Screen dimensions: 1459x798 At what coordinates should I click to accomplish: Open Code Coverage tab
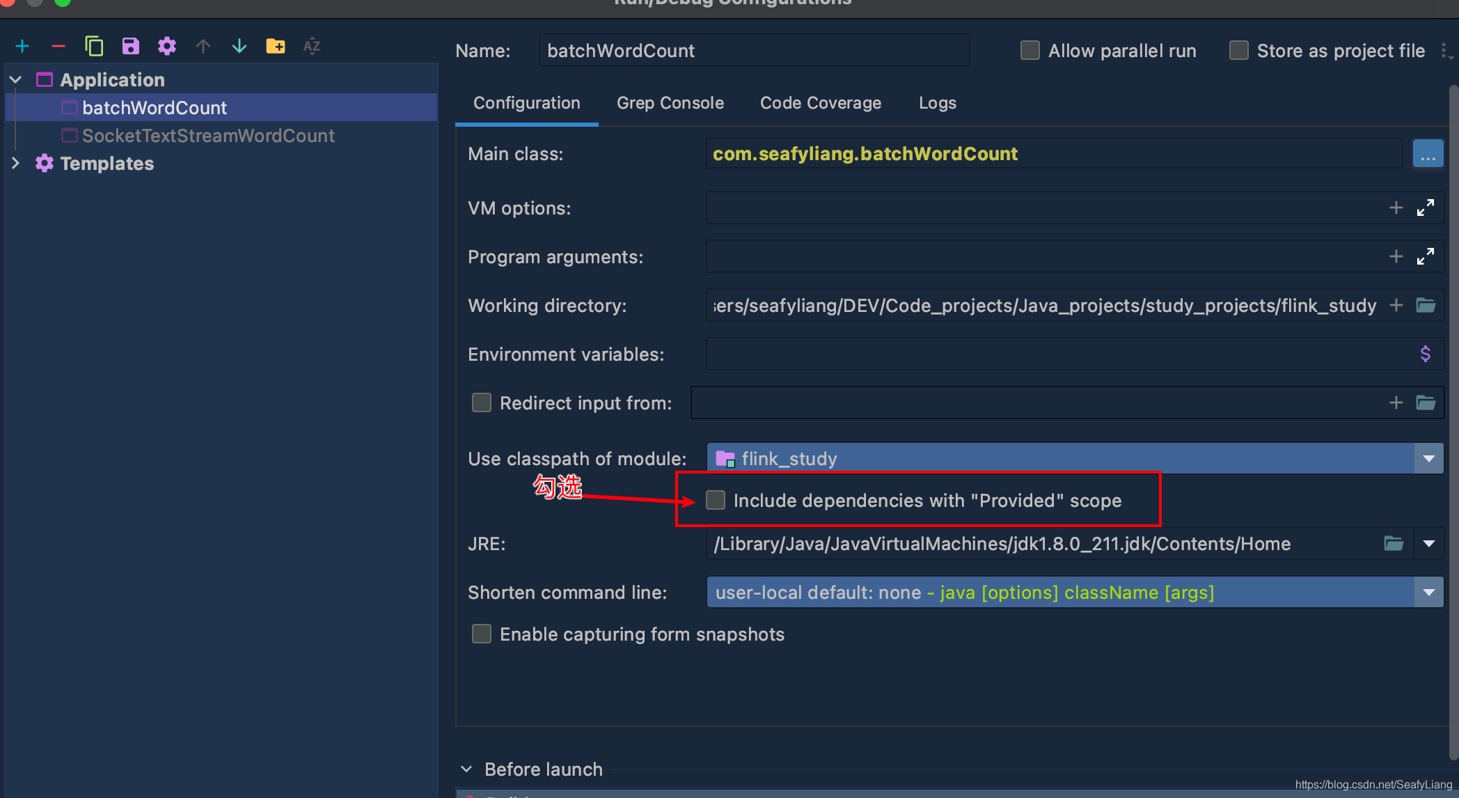(821, 103)
